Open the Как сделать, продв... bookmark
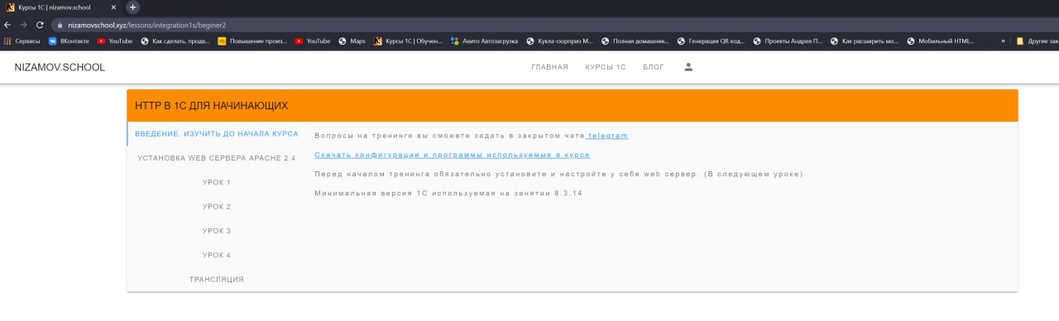 pos(175,41)
